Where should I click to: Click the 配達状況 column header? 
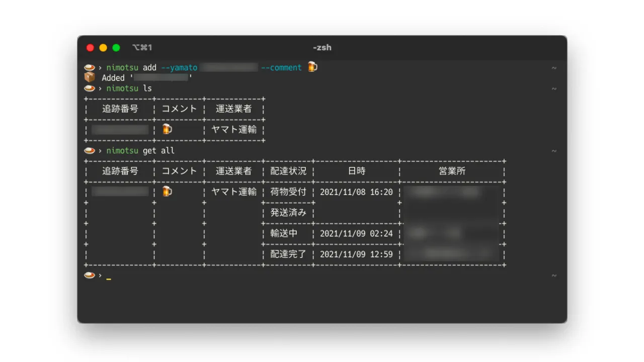point(288,171)
